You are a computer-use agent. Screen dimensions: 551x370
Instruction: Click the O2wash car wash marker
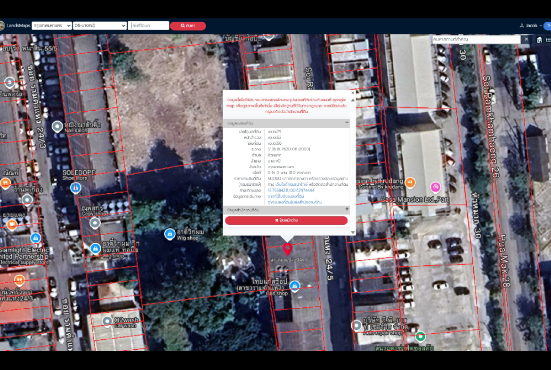coord(107,321)
